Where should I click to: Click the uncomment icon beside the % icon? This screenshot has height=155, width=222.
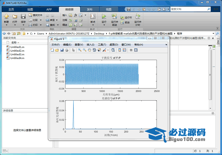(x=76, y=20)
